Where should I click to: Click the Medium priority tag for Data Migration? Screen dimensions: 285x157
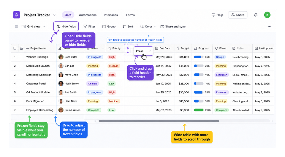point(114,101)
